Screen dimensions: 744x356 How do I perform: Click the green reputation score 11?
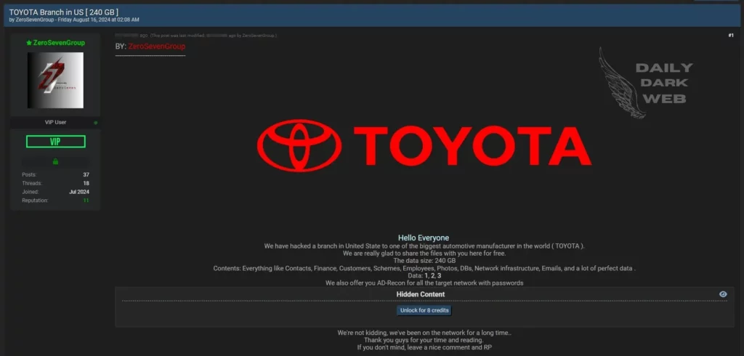(86, 201)
